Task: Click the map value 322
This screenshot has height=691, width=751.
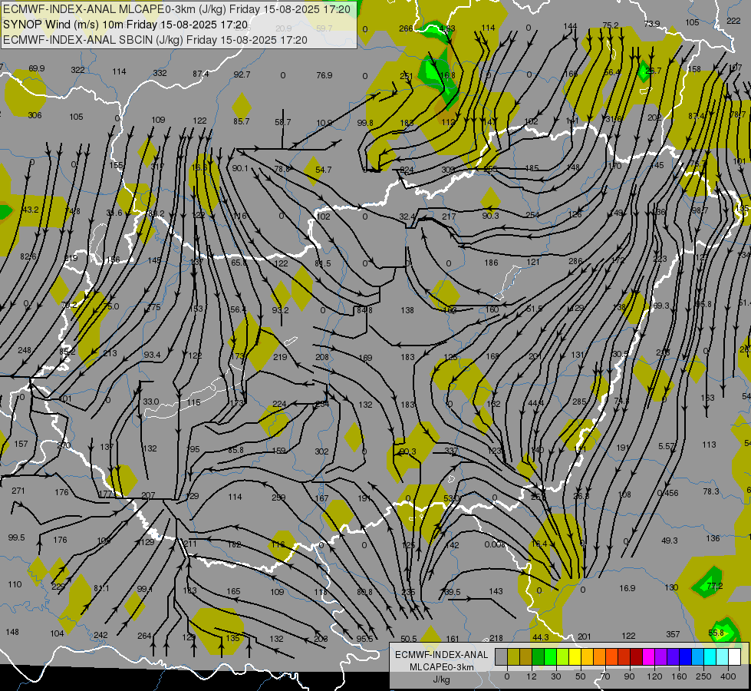Action: pos(77,70)
